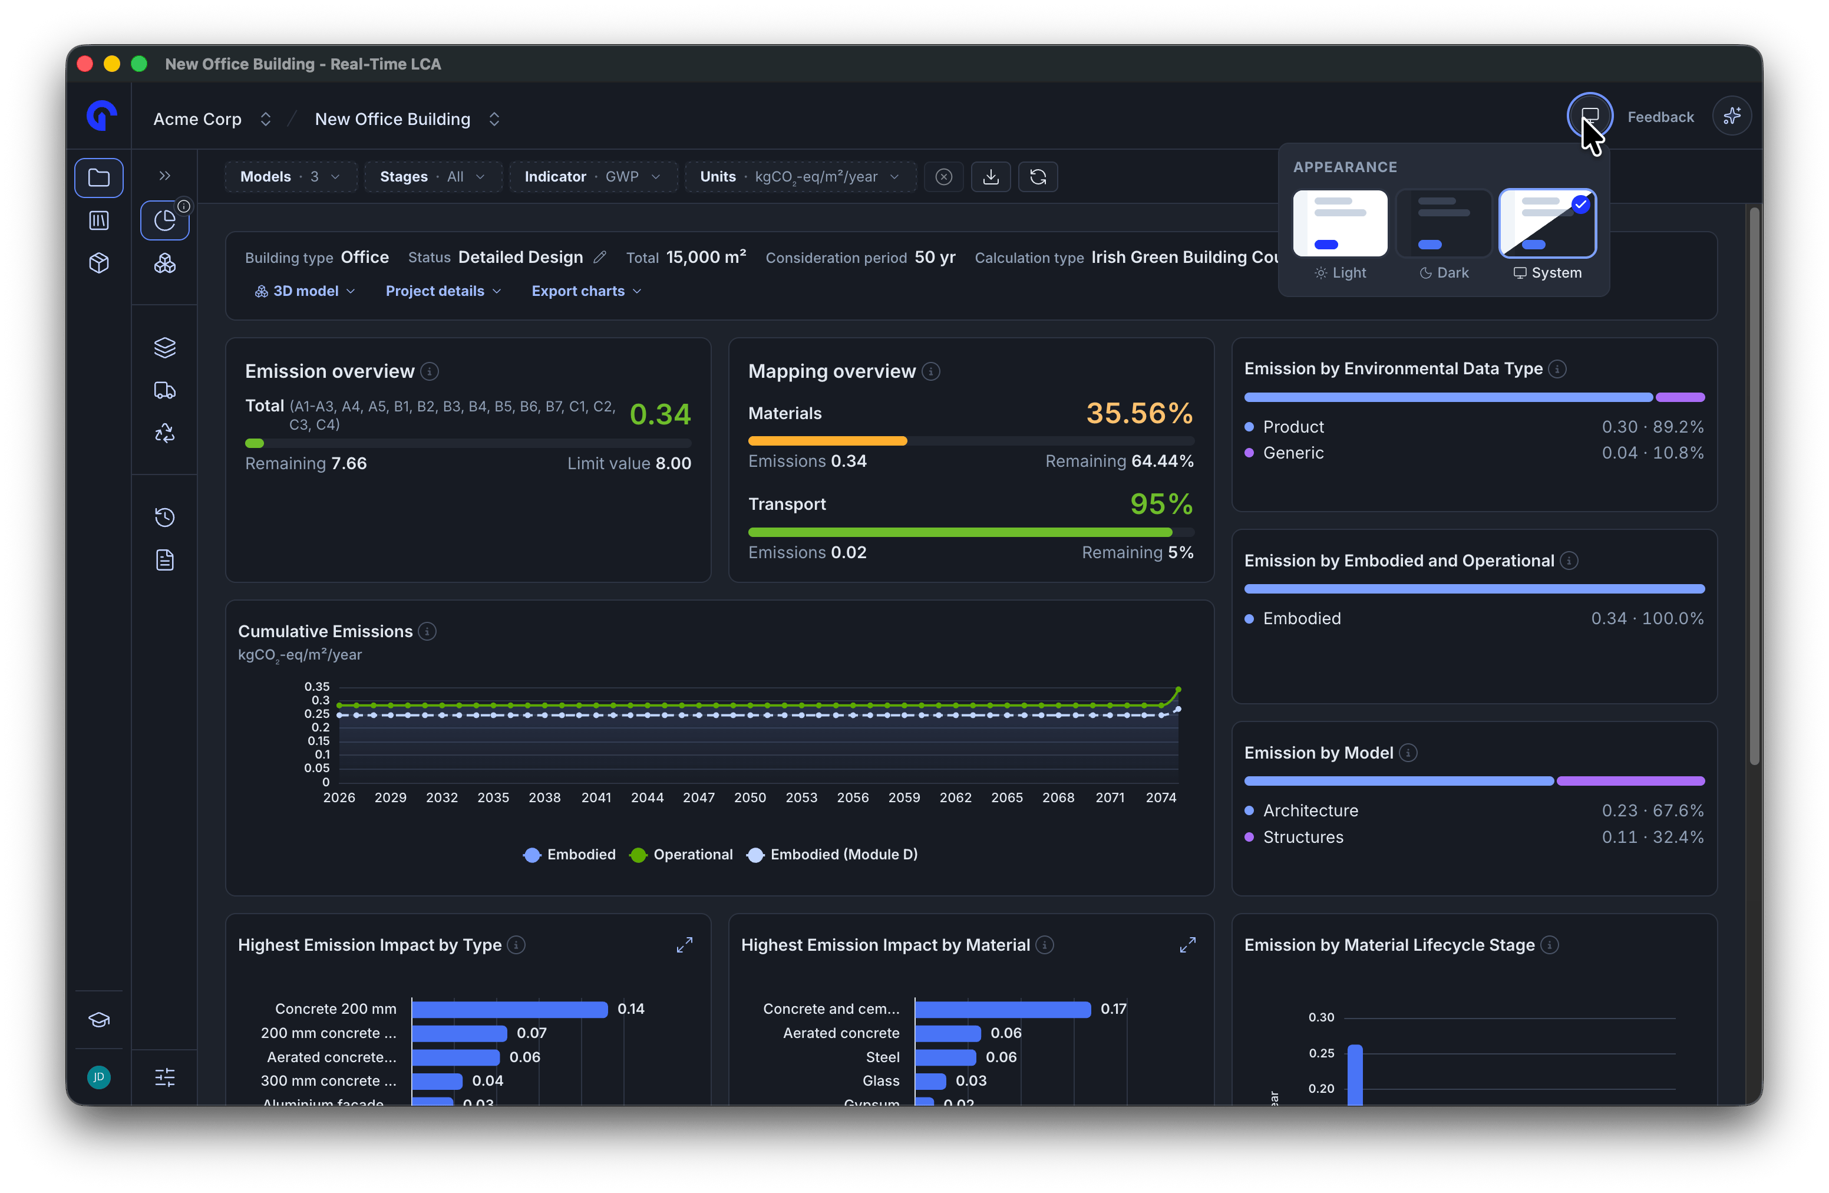Clear filters with the circled X icon
The height and width of the screenshot is (1193, 1829).
(944, 177)
